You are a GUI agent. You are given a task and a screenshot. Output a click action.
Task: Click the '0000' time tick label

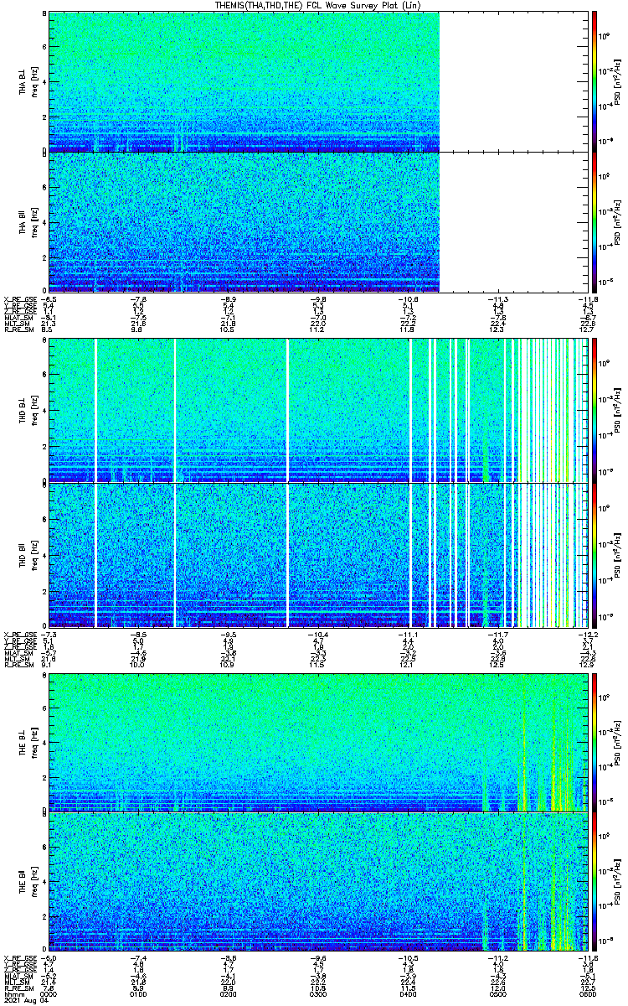pos(49,994)
